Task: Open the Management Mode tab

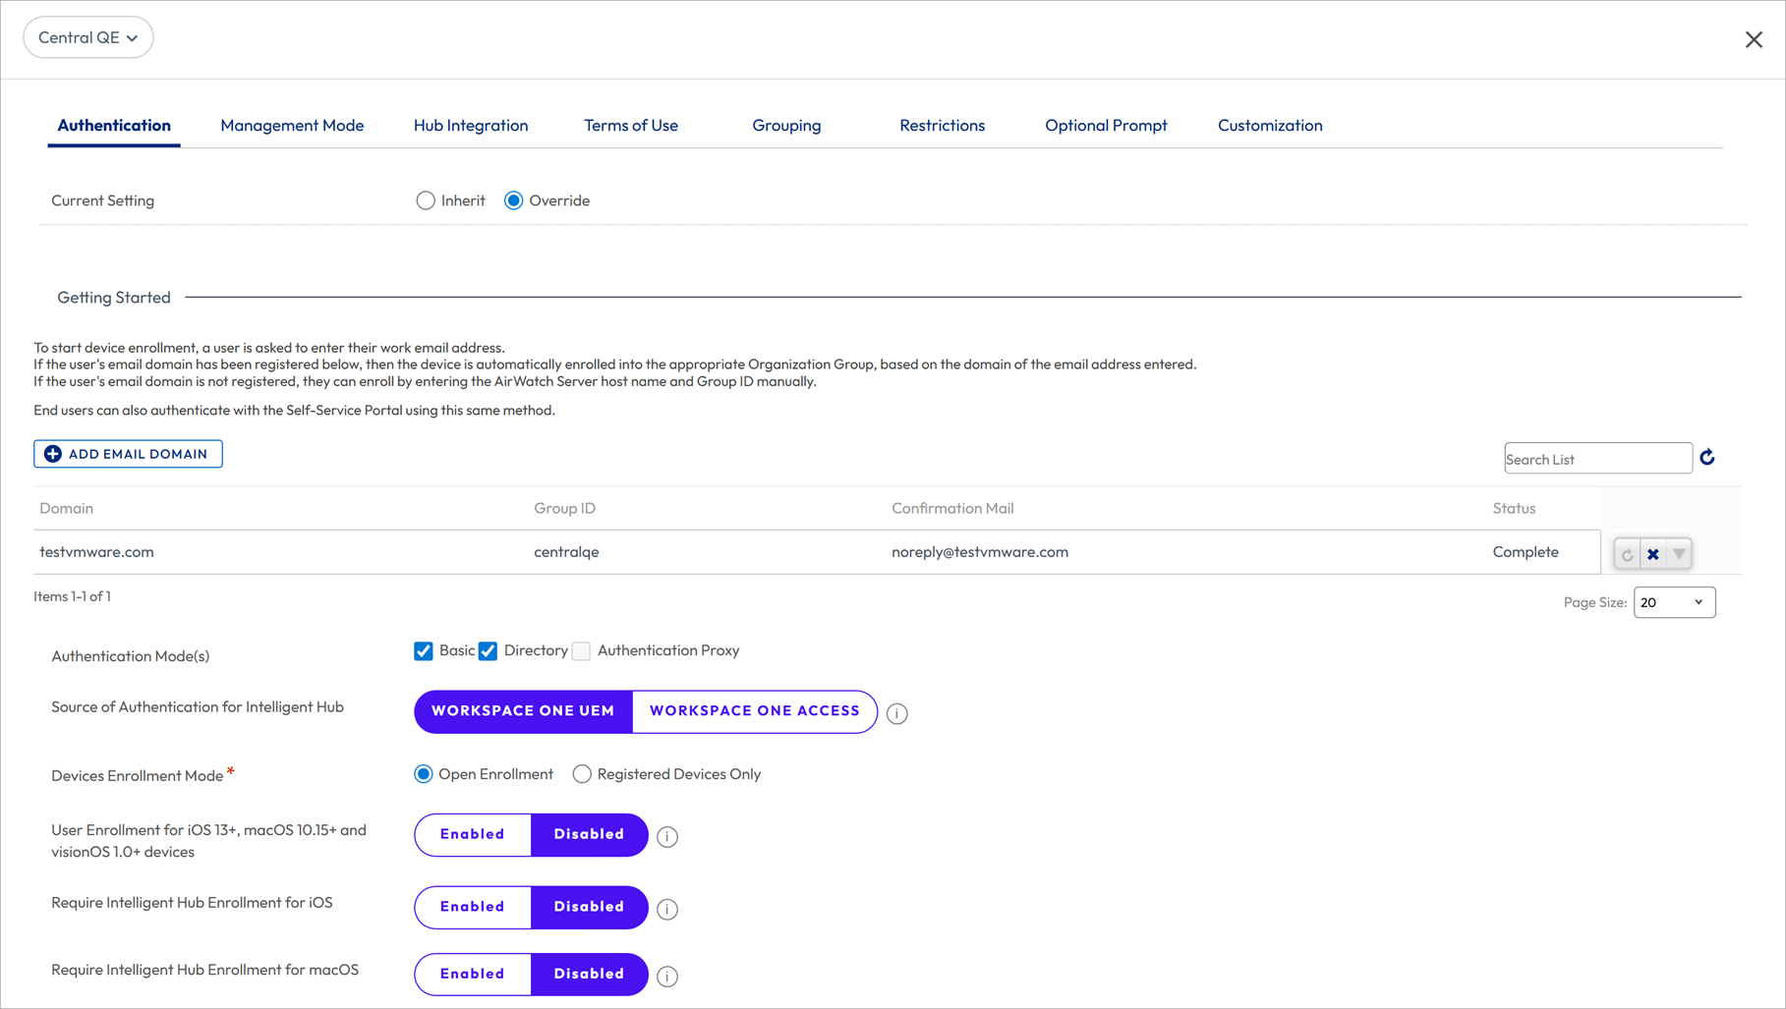Action: coord(292,126)
